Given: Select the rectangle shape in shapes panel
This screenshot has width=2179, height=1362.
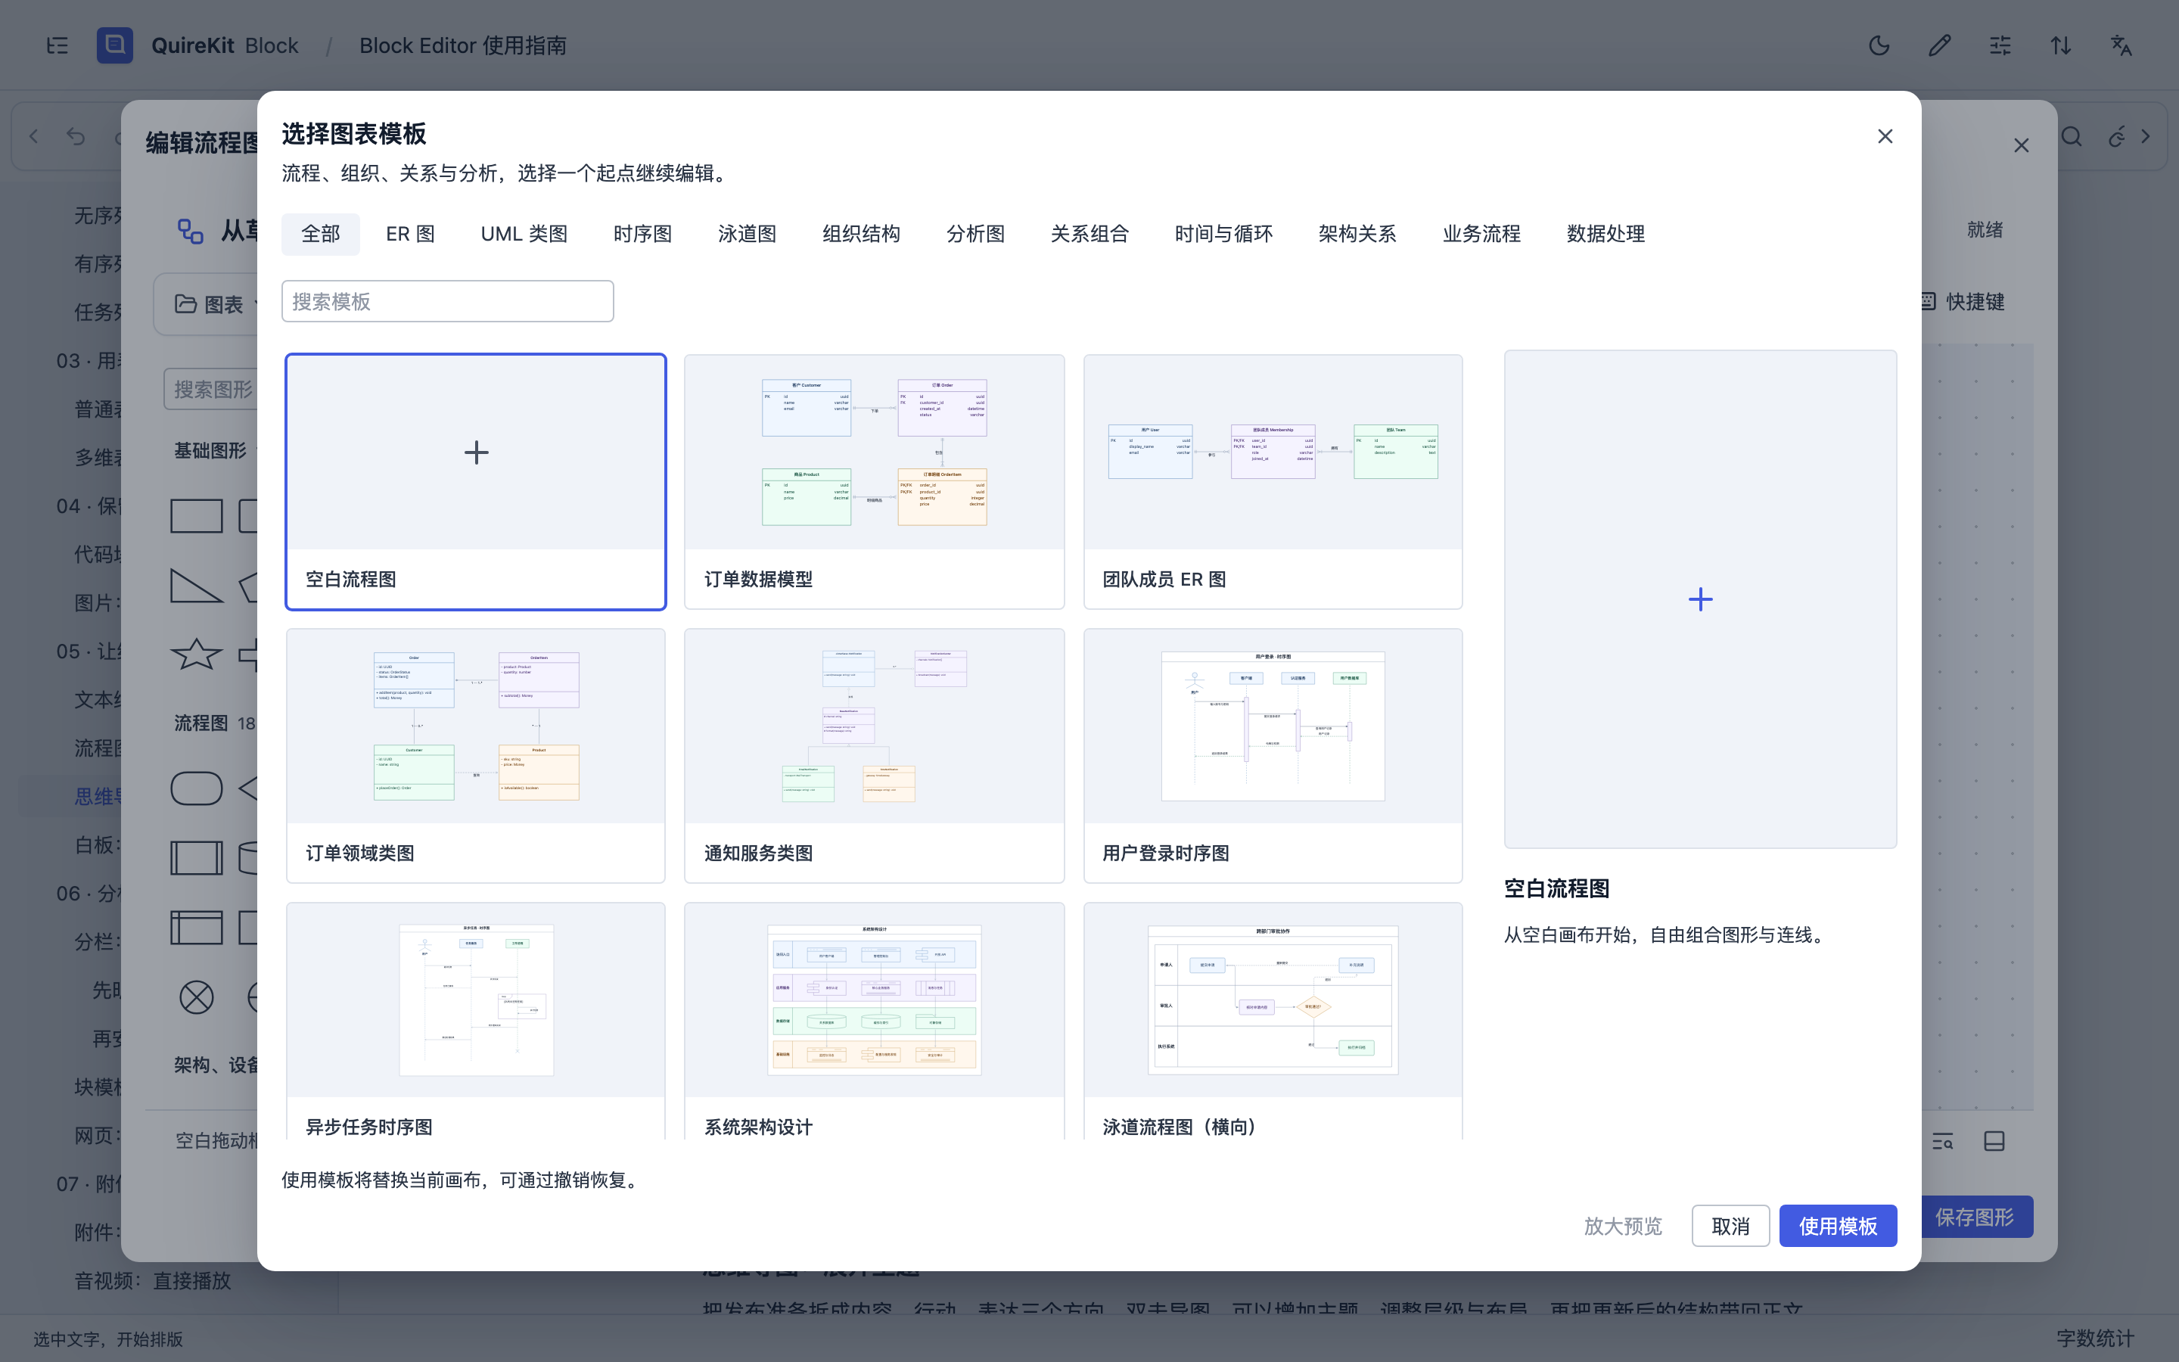Looking at the screenshot, I should click(x=196, y=516).
